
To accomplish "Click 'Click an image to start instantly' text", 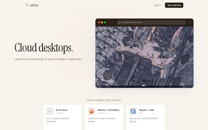I will point(104,100).
